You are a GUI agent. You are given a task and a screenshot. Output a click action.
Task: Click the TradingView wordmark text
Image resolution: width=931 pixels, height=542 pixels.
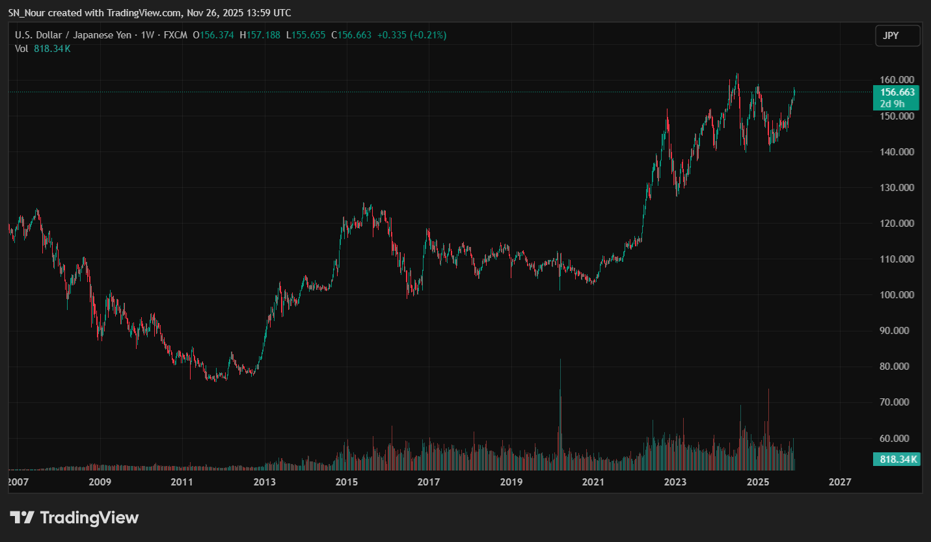[x=89, y=518]
